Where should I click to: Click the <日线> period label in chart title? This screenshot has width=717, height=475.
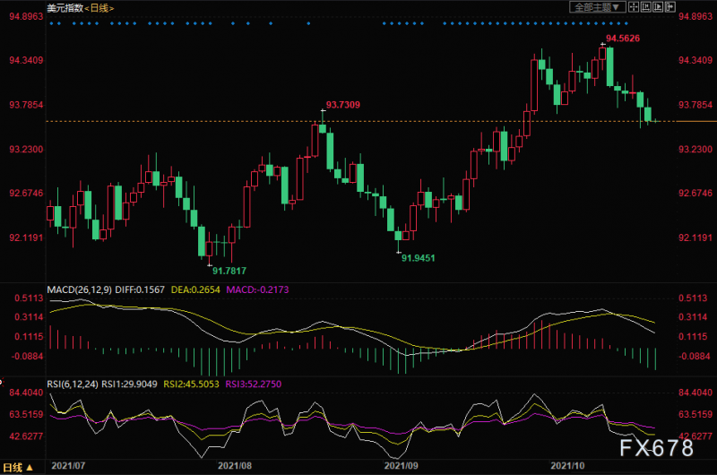click(98, 8)
